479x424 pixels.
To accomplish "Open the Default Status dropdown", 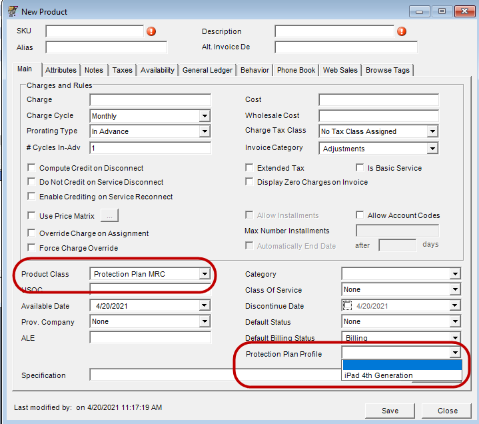I will point(455,321).
